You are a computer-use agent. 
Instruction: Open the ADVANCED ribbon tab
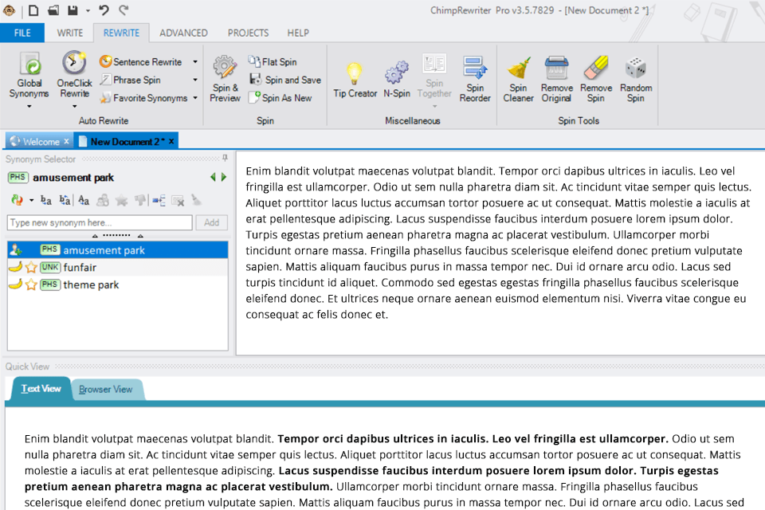pyautogui.click(x=183, y=33)
